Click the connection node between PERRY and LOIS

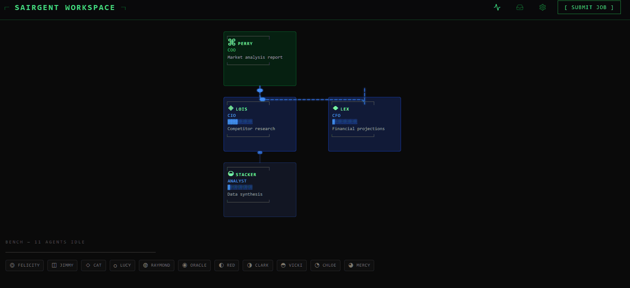(x=260, y=90)
